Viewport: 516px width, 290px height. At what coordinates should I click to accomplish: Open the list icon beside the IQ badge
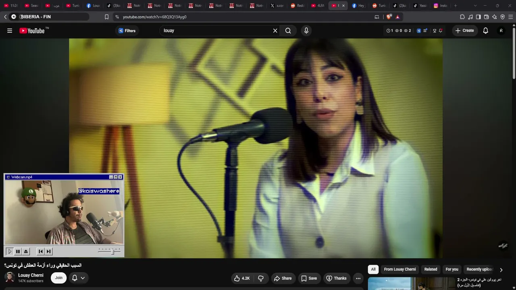tap(425, 31)
